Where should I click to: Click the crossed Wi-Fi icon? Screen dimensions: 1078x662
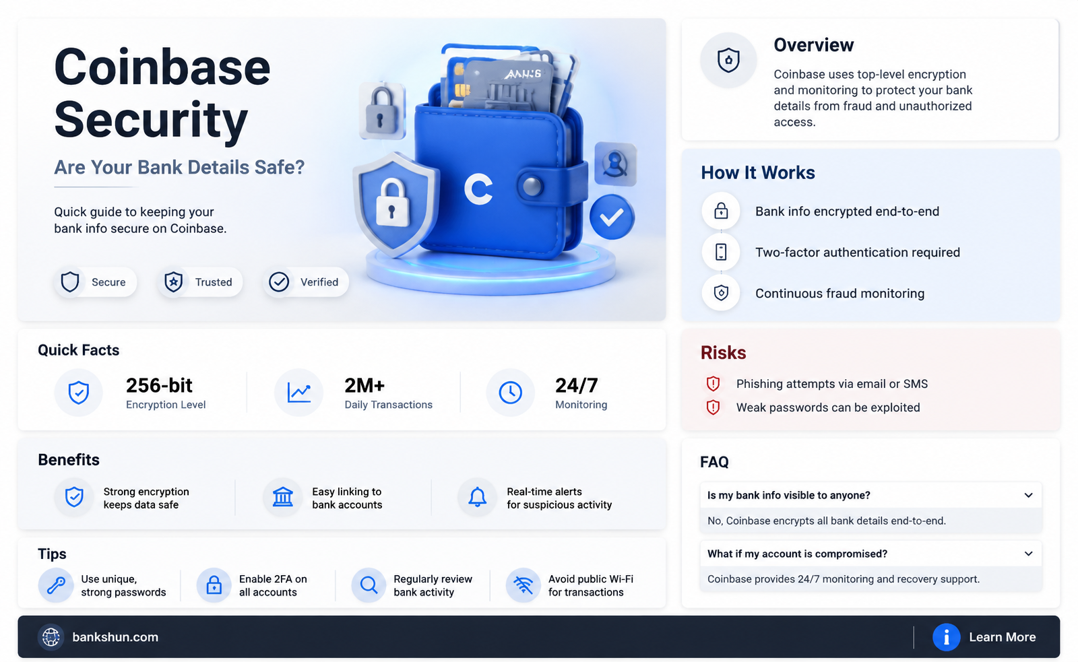click(524, 585)
